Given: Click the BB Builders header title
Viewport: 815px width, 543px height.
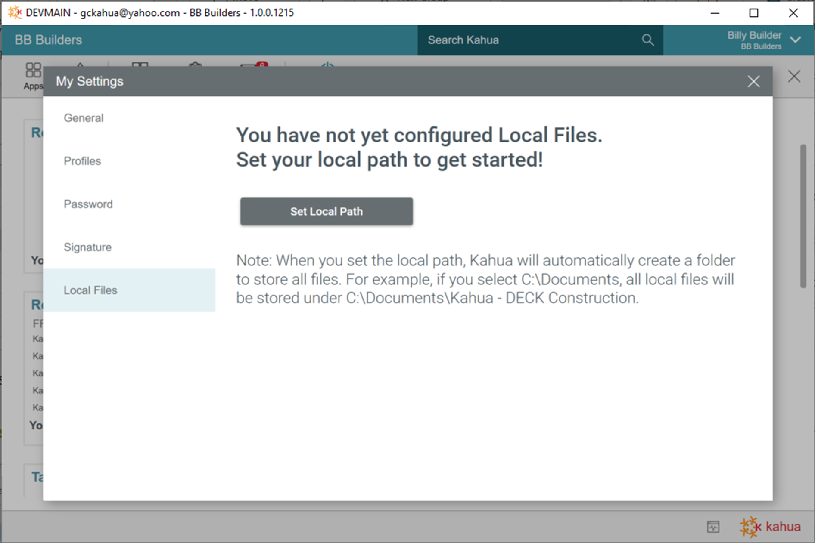Looking at the screenshot, I should 48,40.
